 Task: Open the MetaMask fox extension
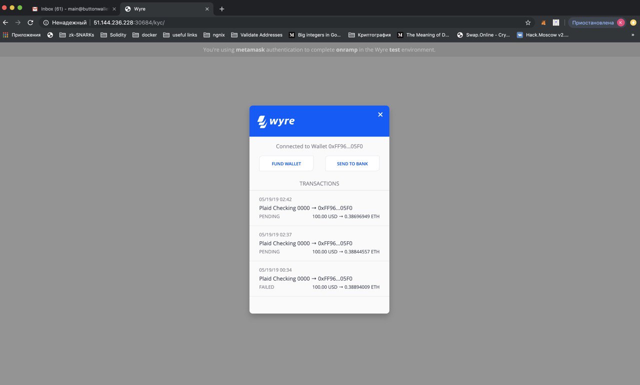pyautogui.click(x=543, y=22)
